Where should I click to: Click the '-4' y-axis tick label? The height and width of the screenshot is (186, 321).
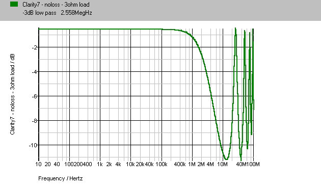(35, 72)
